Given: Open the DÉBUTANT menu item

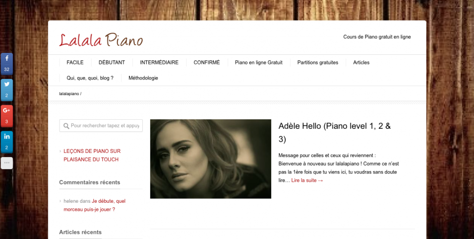Looking at the screenshot, I should pyautogui.click(x=111, y=62).
